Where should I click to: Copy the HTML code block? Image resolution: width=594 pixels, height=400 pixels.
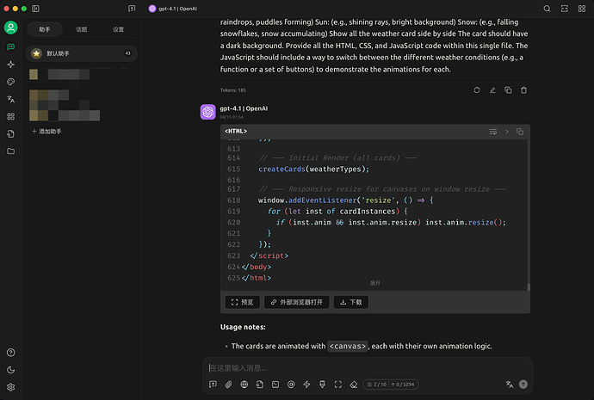[520, 132]
